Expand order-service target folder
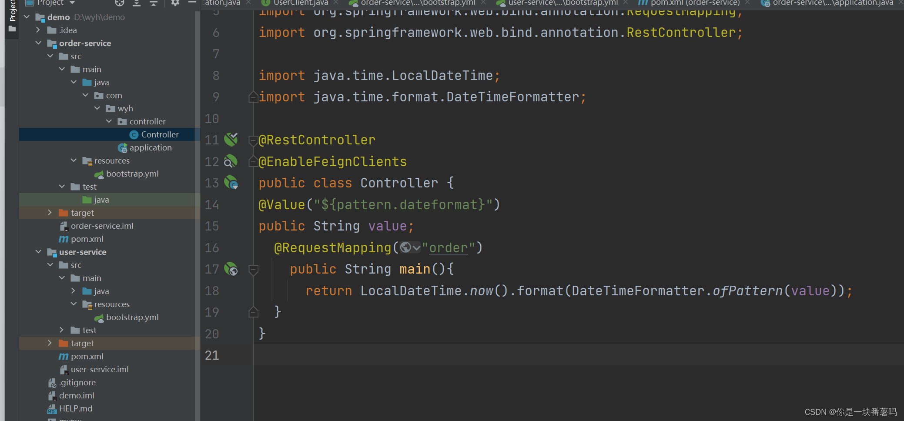Screen dimensions: 904x421 pos(50,213)
